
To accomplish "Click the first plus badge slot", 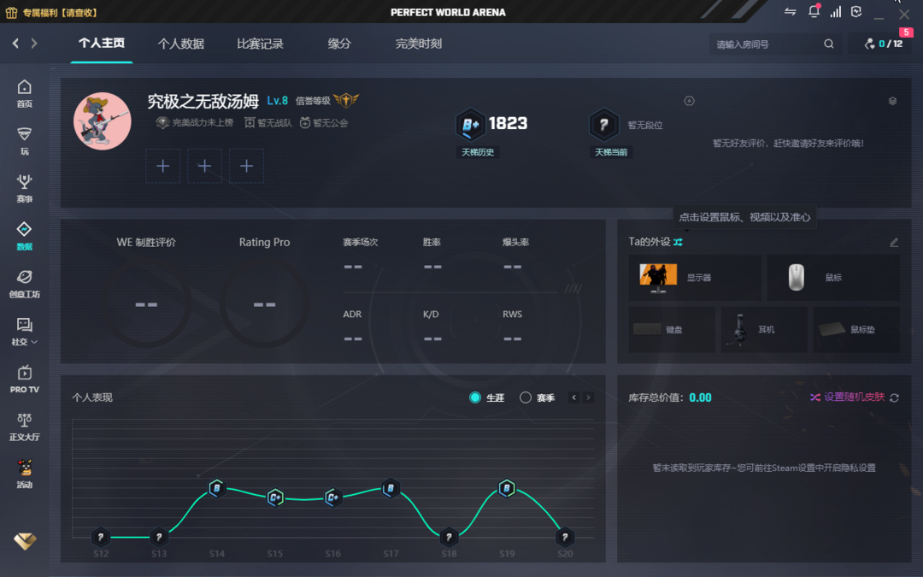I will 163,166.
